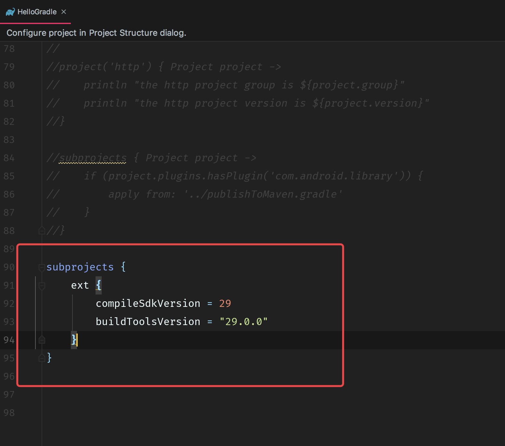
Task: Click the string "29.0.0" on line 93
Action: click(243, 321)
